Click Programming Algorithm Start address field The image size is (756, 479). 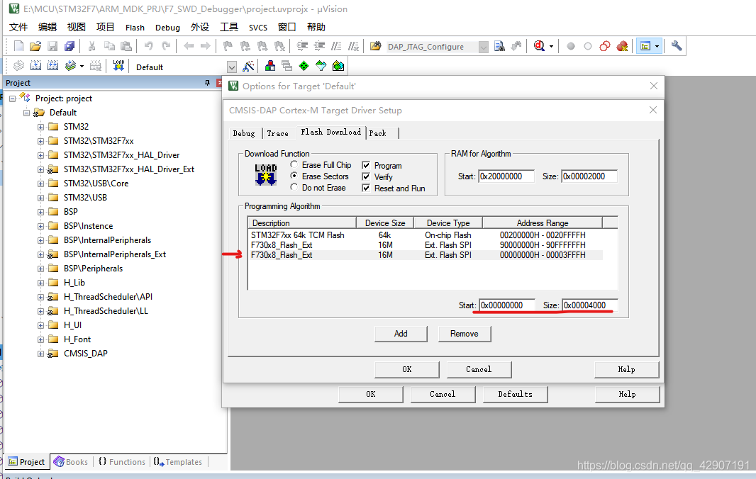pyautogui.click(x=507, y=305)
